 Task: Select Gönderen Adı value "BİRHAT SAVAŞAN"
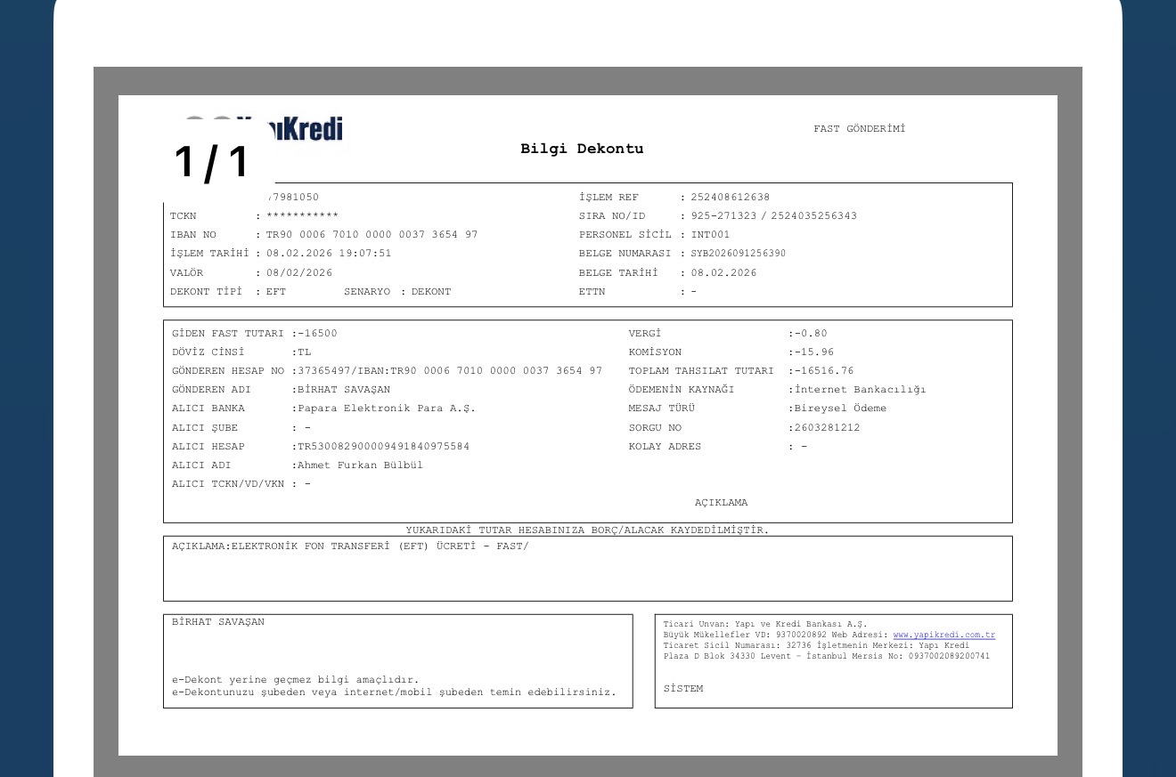[x=344, y=390]
